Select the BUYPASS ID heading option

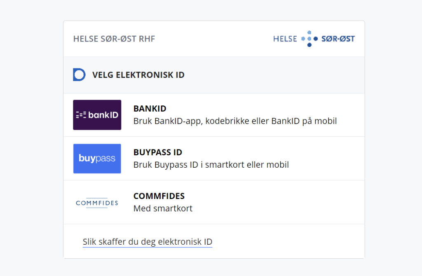click(x=158, y=152)
